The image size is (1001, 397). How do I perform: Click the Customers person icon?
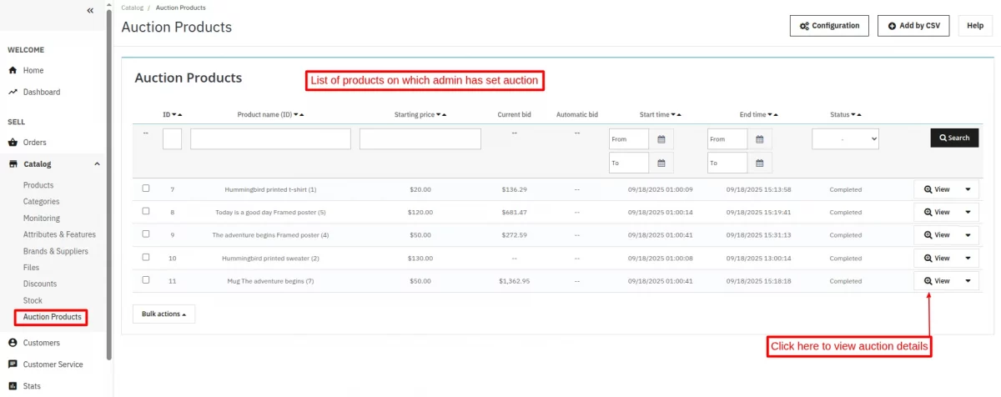point(13,343)
